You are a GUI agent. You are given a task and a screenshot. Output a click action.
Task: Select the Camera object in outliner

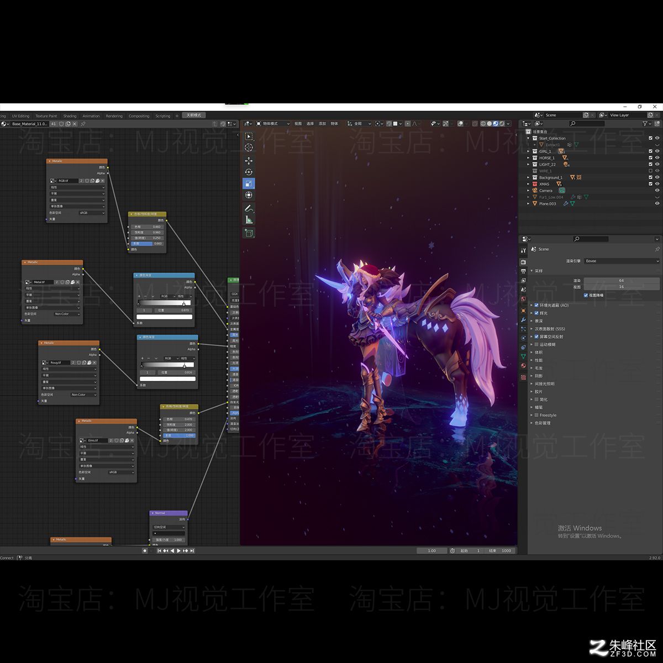coord(545,191)
